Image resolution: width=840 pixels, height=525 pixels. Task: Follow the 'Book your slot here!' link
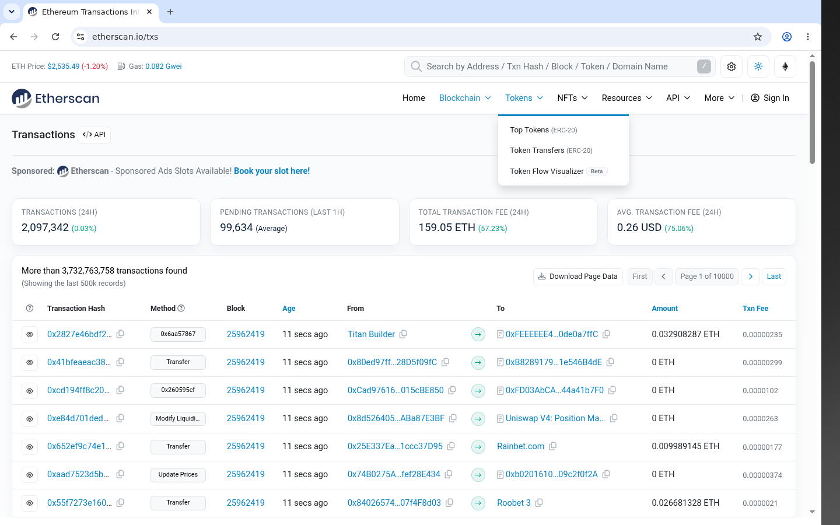[x=272, y=171]
